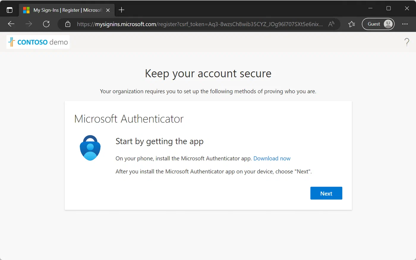Image resolution: width=416 pixels, height=260 pixels.
Task: Follow the Download now link
Action: coord(272,159)
